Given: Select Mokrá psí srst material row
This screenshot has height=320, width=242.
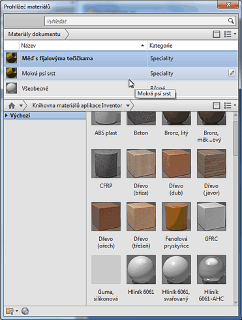Looking at the screenshot, I should [x=121, y=73].
